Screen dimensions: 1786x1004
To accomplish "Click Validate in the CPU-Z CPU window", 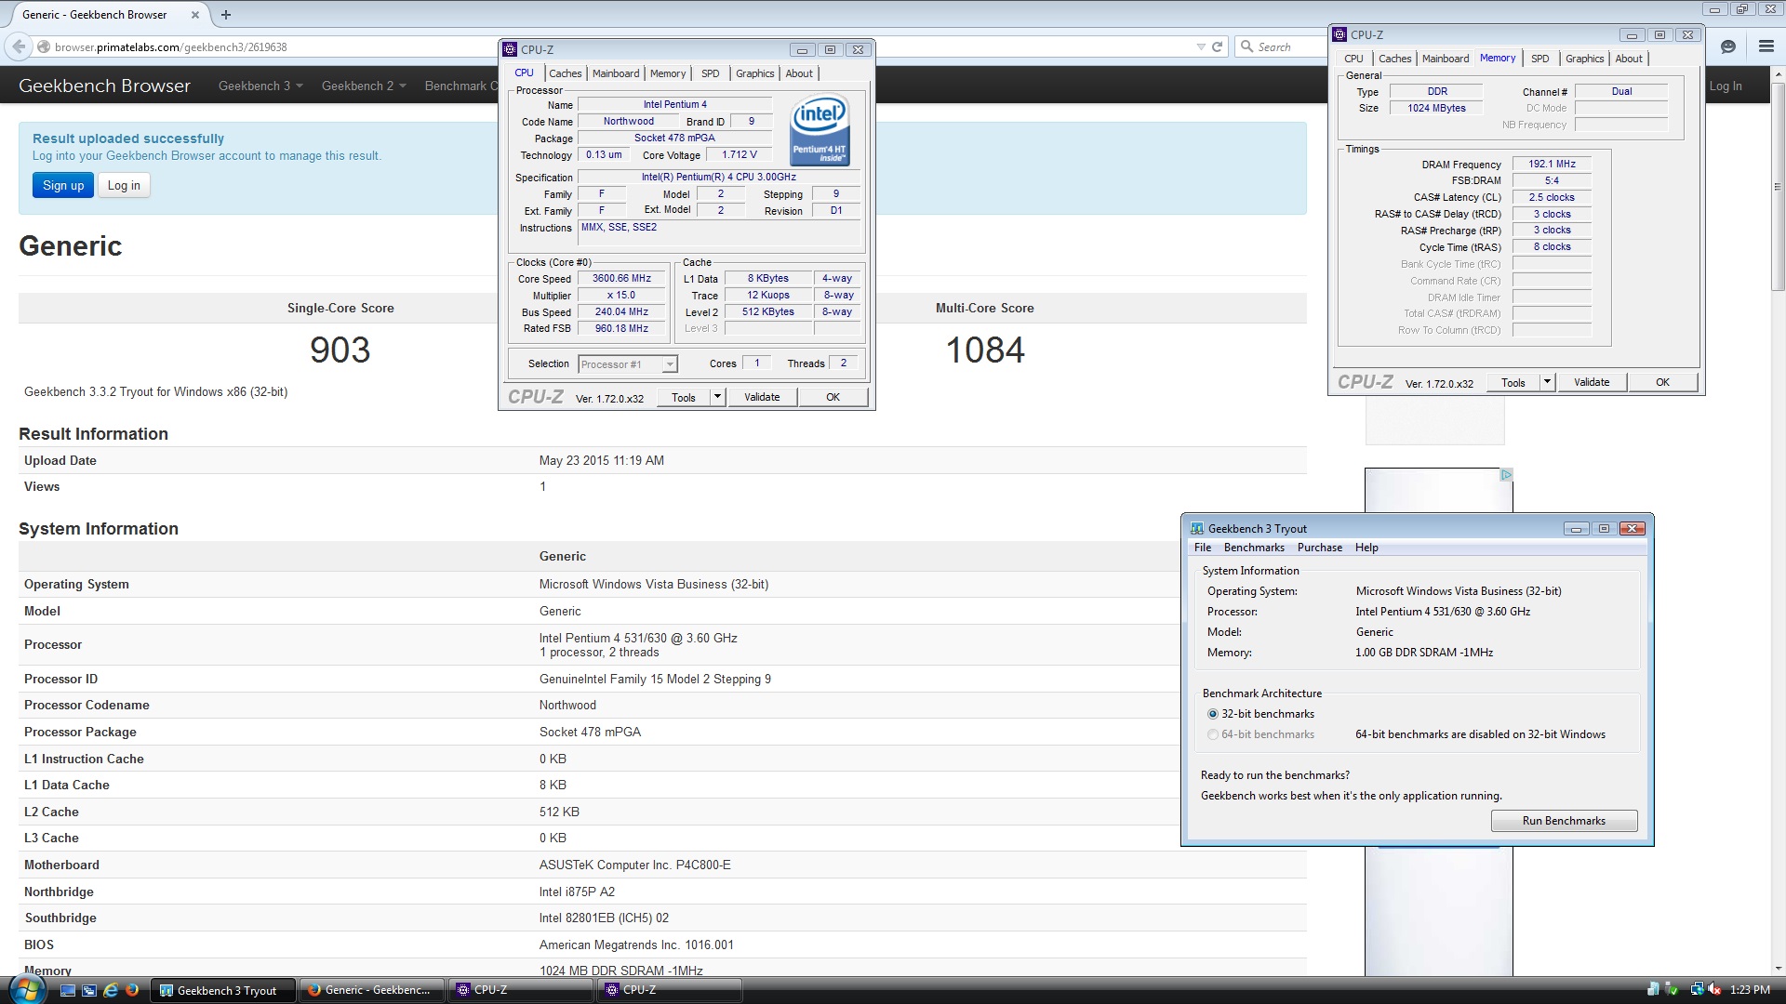I will [x=762, y=397].
